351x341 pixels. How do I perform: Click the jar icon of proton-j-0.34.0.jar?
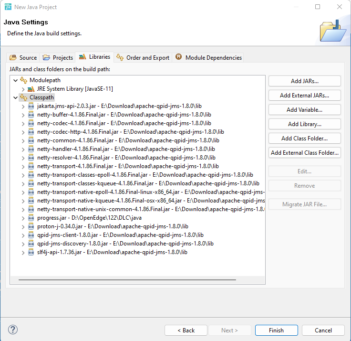tap(31, 226)
